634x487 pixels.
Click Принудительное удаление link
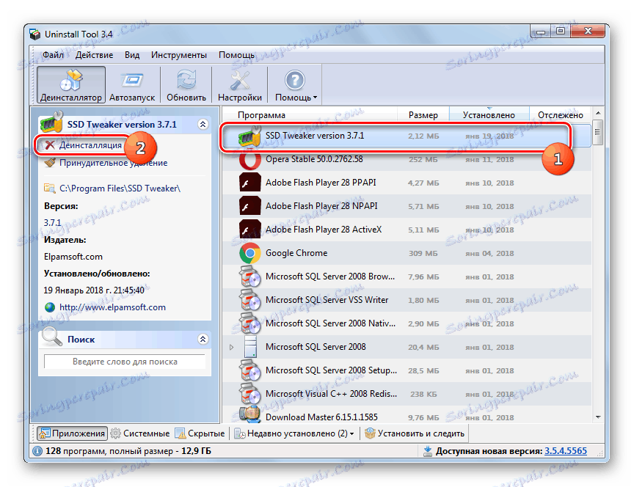point(113,163)
